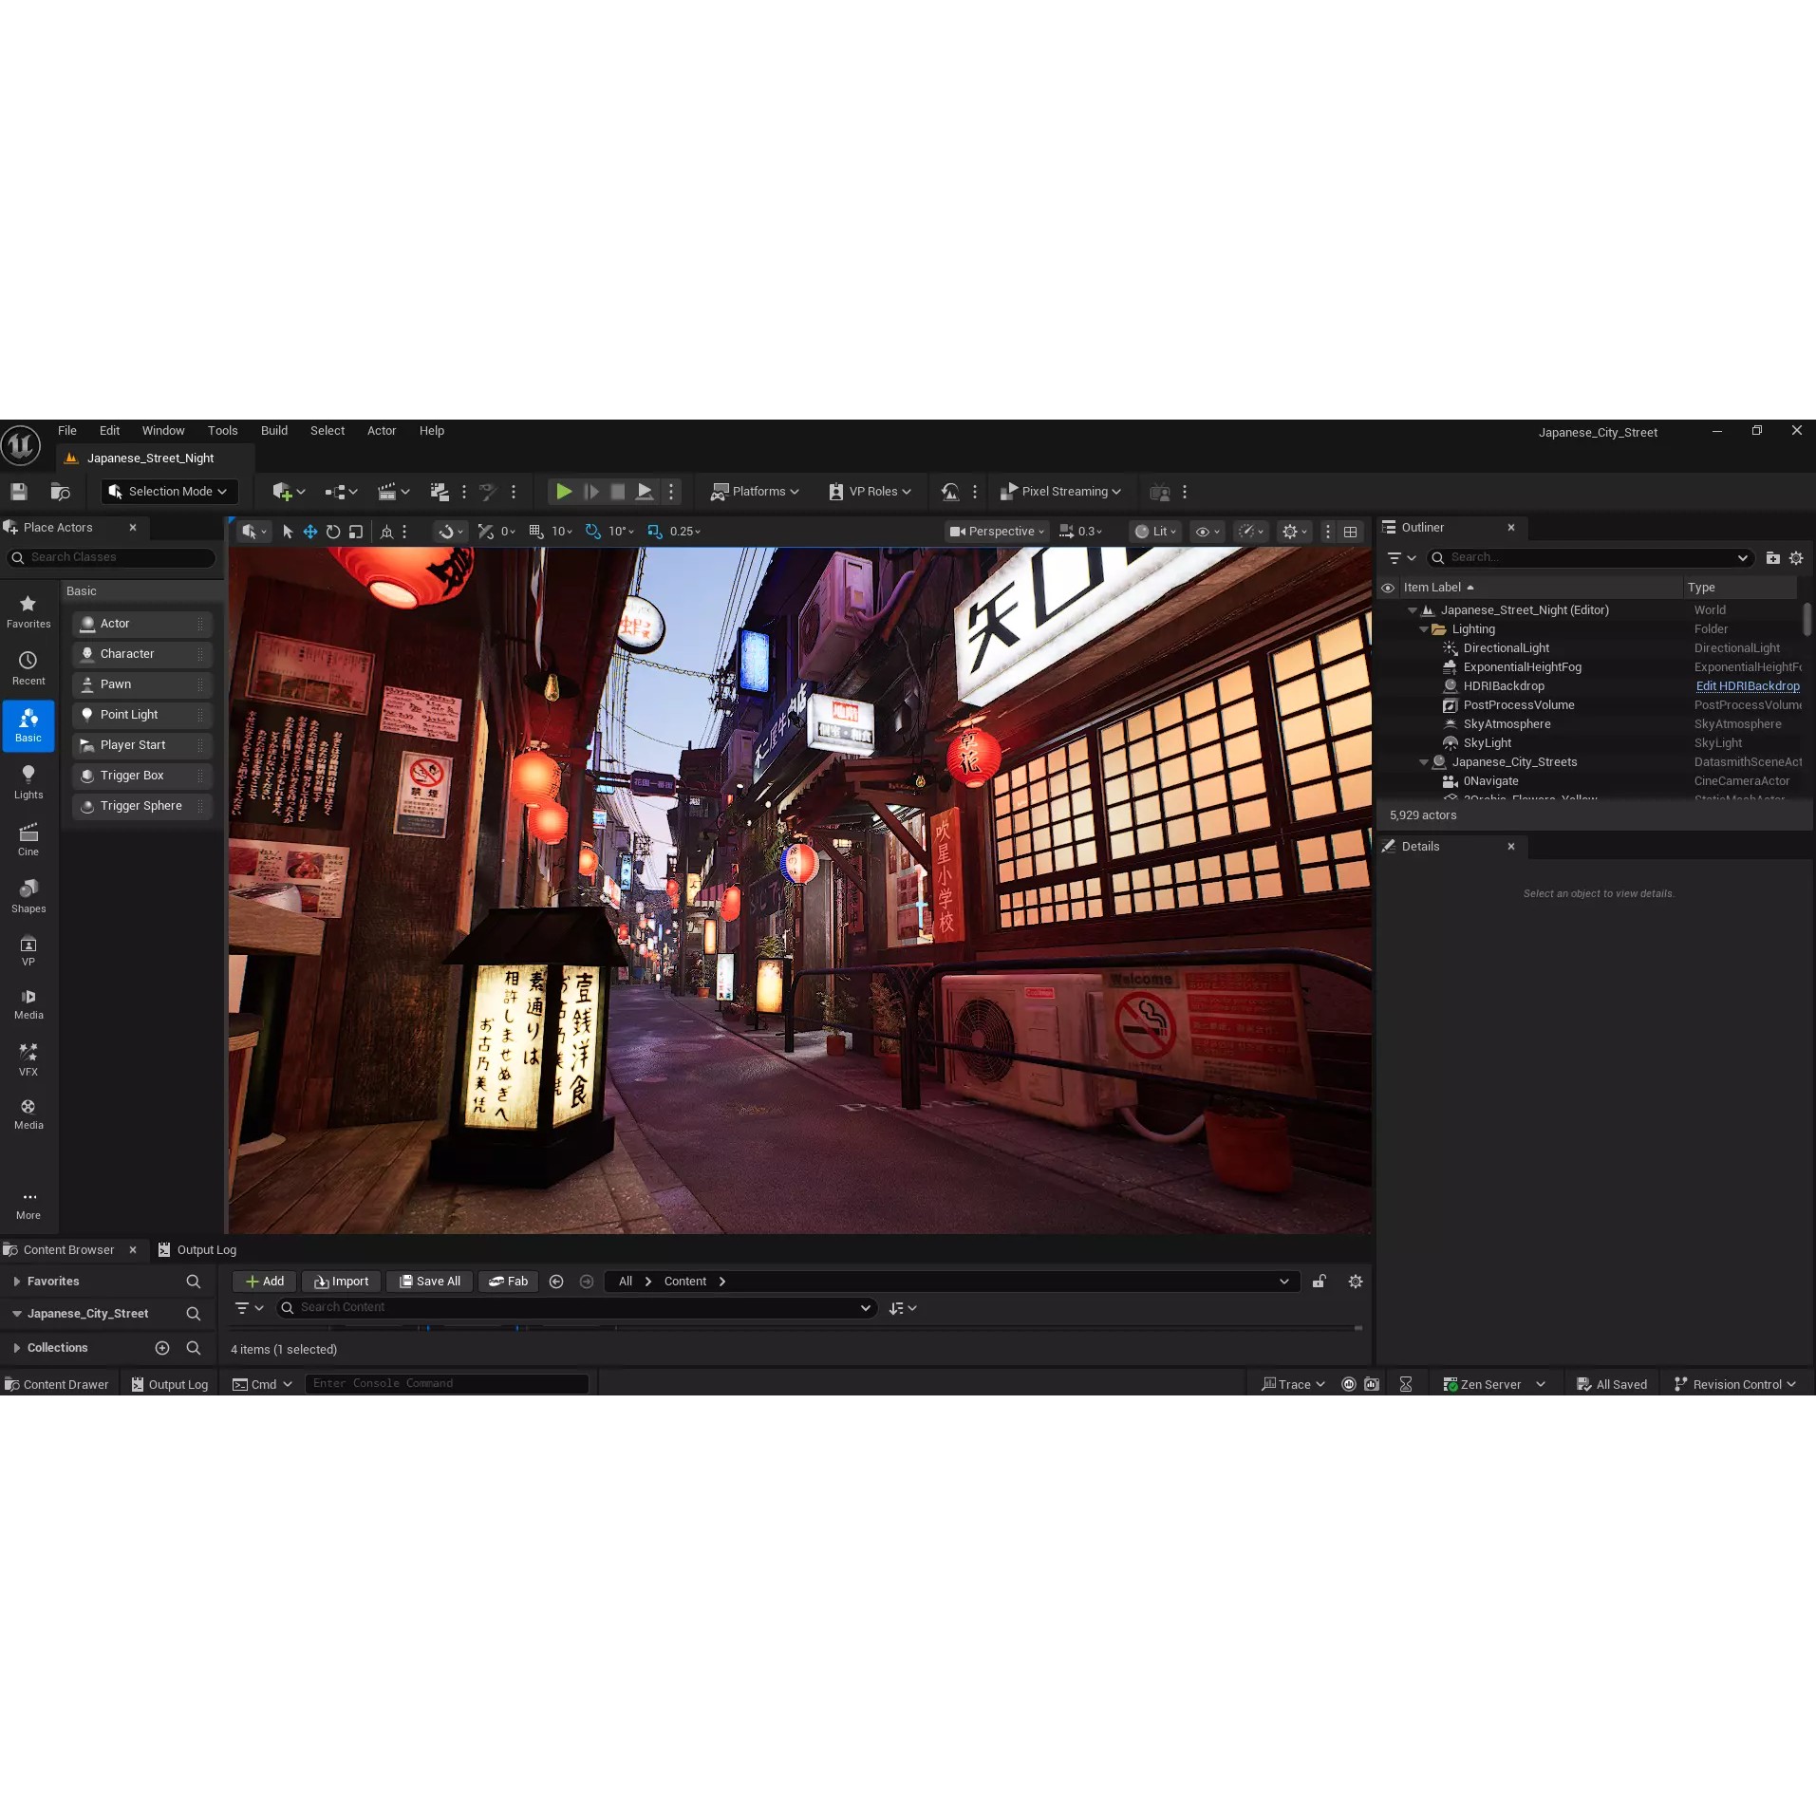Open the Perspective viewport dropdown
Image resolution: width=1816 pixels, height=1816 pixels.
[x=995, y=531]
